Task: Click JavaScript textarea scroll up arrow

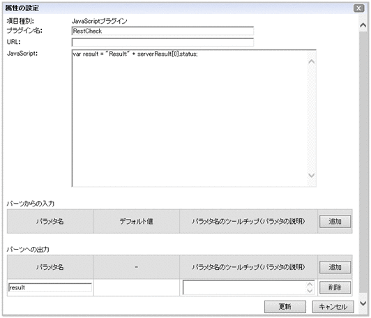Action: pos(312,62)
